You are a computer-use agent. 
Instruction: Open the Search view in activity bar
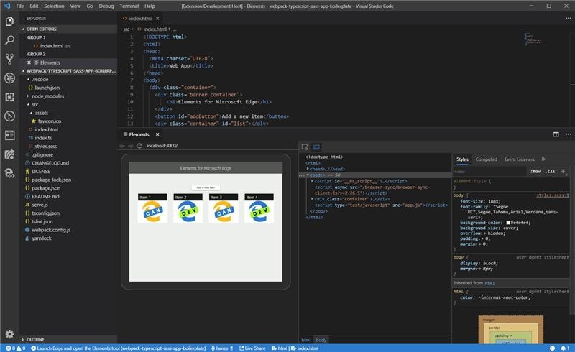(x=9, y=40)
